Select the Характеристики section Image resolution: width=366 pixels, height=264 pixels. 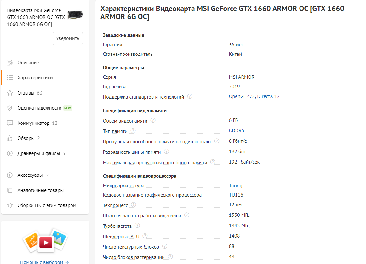(x=35, y=78)
